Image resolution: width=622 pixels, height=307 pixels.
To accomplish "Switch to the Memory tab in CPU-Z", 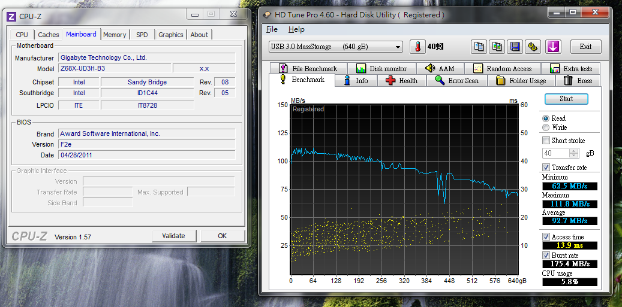I will pyautogui.click(x=115, y=35).
